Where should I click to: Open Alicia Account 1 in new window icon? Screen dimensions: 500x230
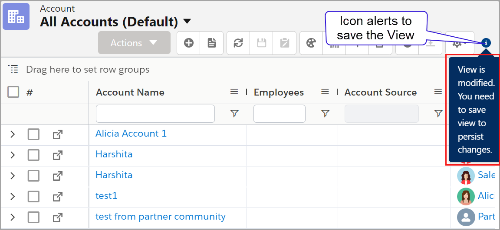(57, 134)
